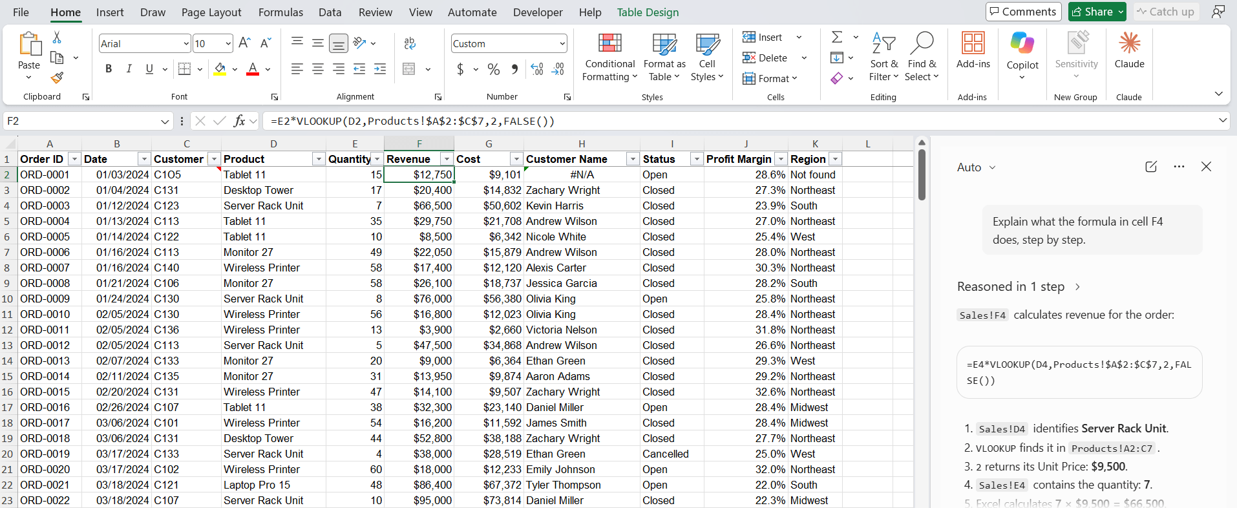The height and width of the screenshot is (508, 1237).
Task: Apply cell borders icon
Action: coord(184,69)
